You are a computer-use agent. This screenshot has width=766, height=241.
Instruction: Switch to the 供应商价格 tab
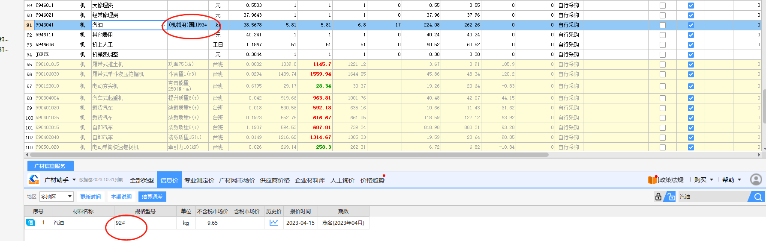click(x=274, y=180)
